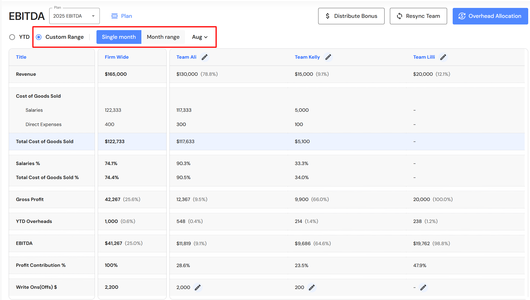530x300 pixels.
Task: Select the Custom Range radio button
Action: point(39,37)
